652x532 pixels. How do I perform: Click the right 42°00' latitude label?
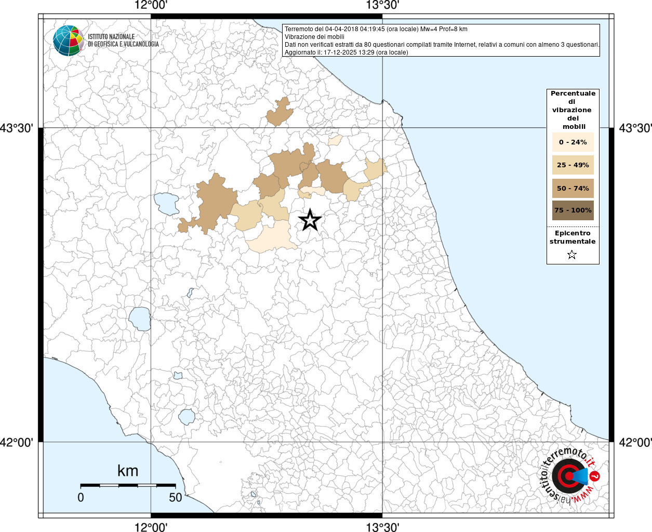pos(635,442)
